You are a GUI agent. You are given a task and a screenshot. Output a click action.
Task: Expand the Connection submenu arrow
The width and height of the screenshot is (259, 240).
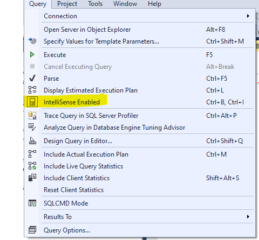[x=248, y=16]
